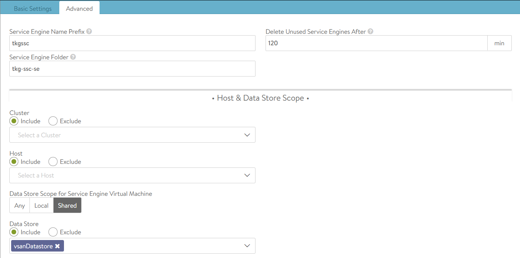Select Exclude radio button under Host

tap(53, 162)
